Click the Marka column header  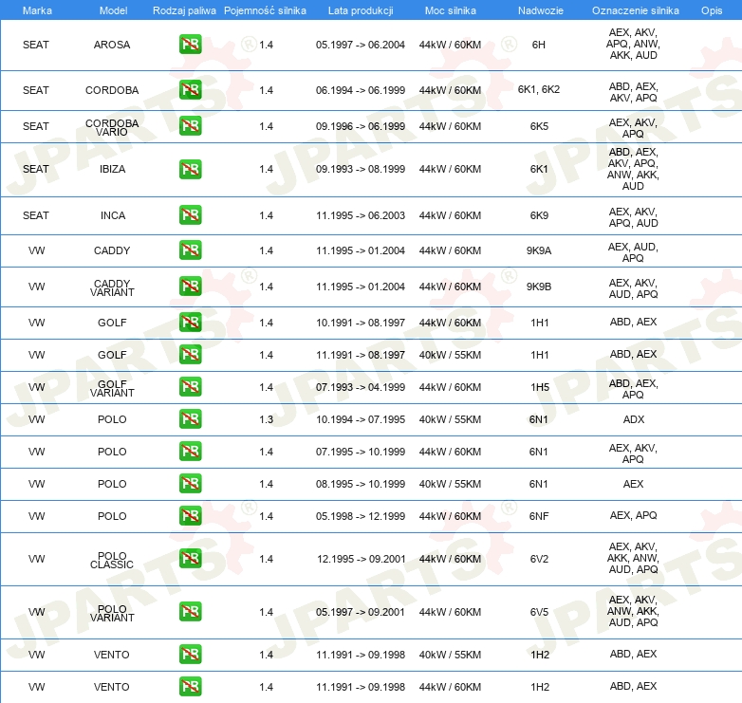[x=37, y=10]
